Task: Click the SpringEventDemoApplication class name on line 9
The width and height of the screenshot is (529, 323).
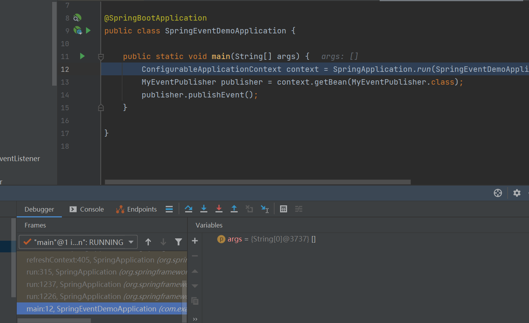Action: pos(226,31)
